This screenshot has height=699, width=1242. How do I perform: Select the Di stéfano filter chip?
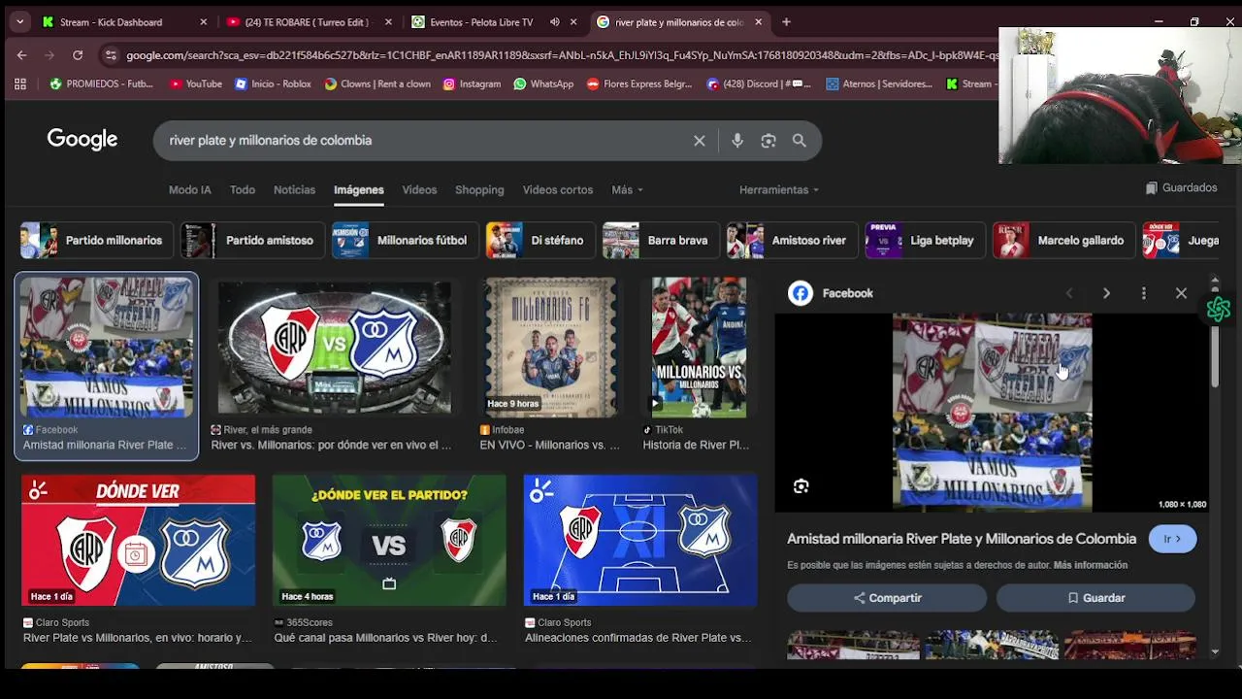coord(539,241)
